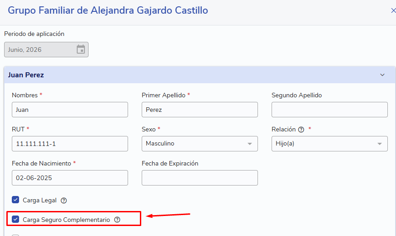
Task: Open calendar icon in Periodo de aplicación
Action: 81,49
